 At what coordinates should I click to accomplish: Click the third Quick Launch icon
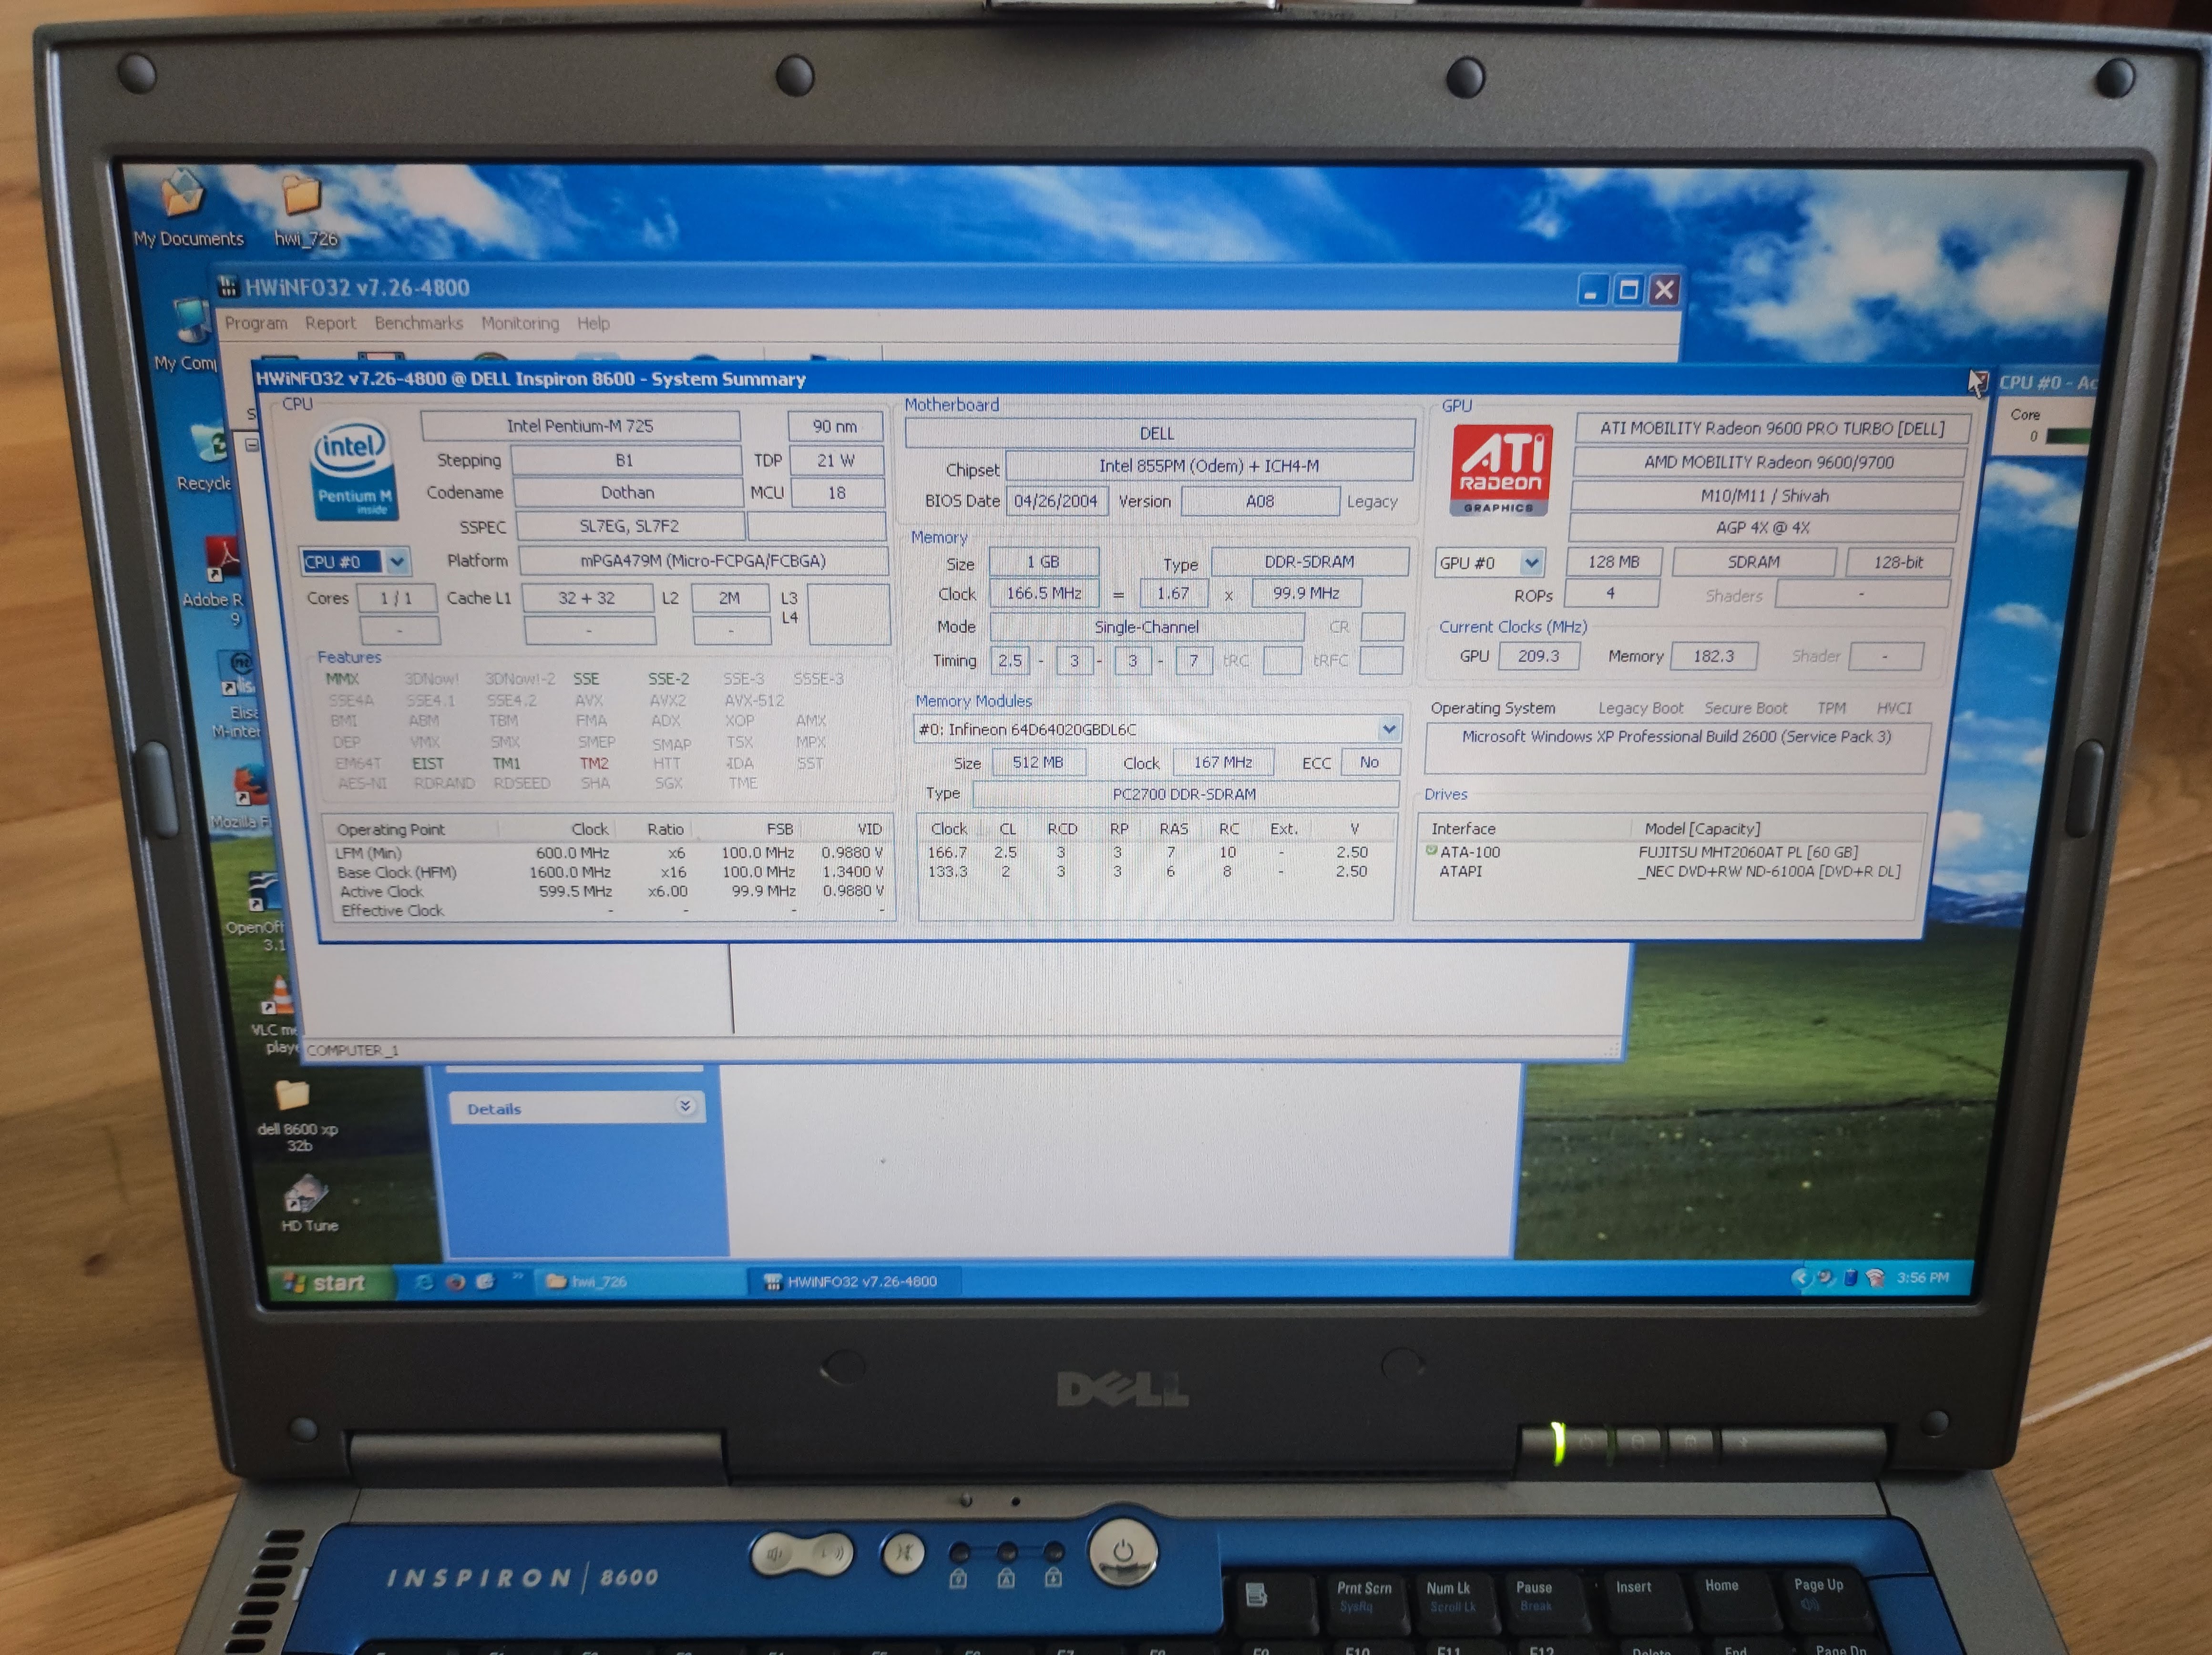486,1281
